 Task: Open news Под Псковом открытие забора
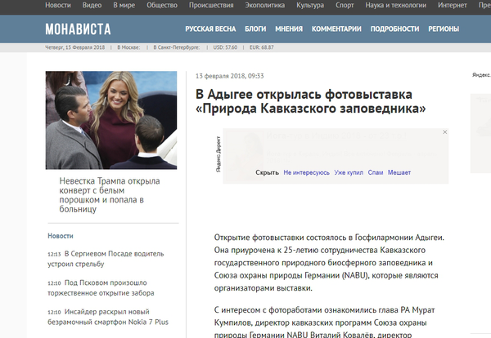pyautogui.click(x=101, y=287)
